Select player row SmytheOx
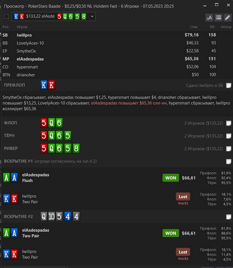The image size is (233, 268). pos(117,51)
